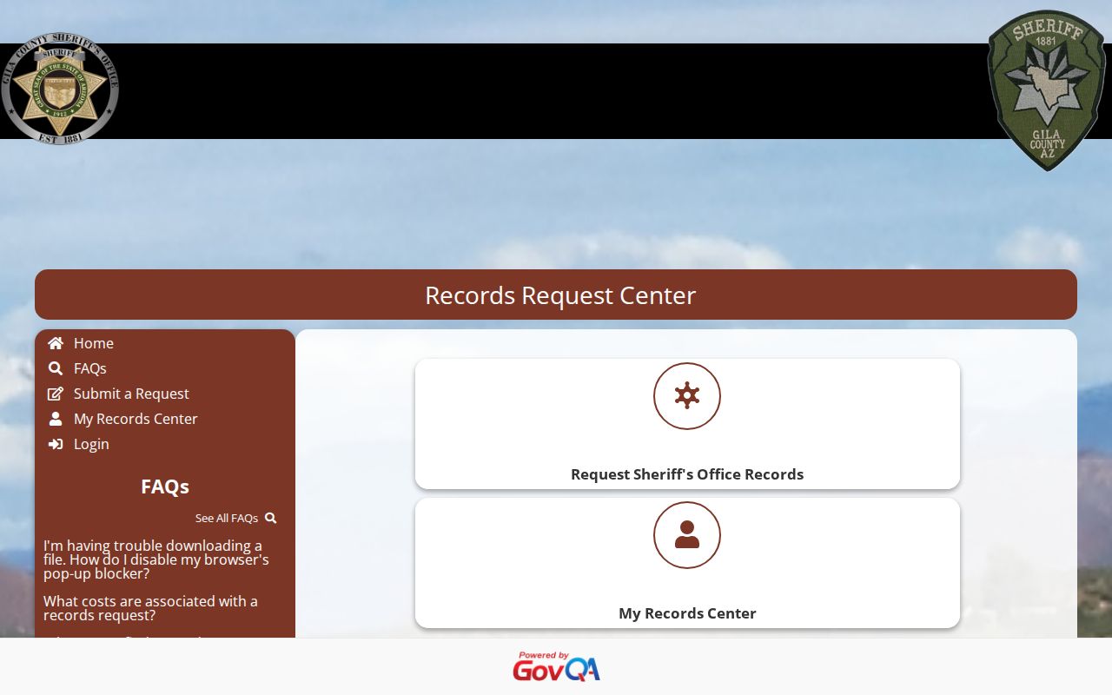Click the My Records Center person icon in the sidebar

56,419
